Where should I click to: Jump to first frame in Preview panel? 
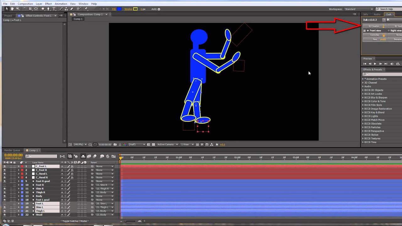[365, 64]
